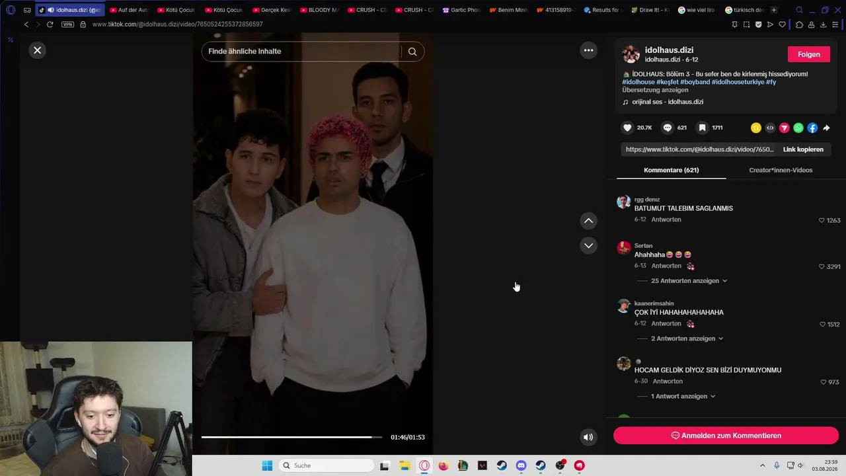Like rgg deniz's comment

coord(822,220)
